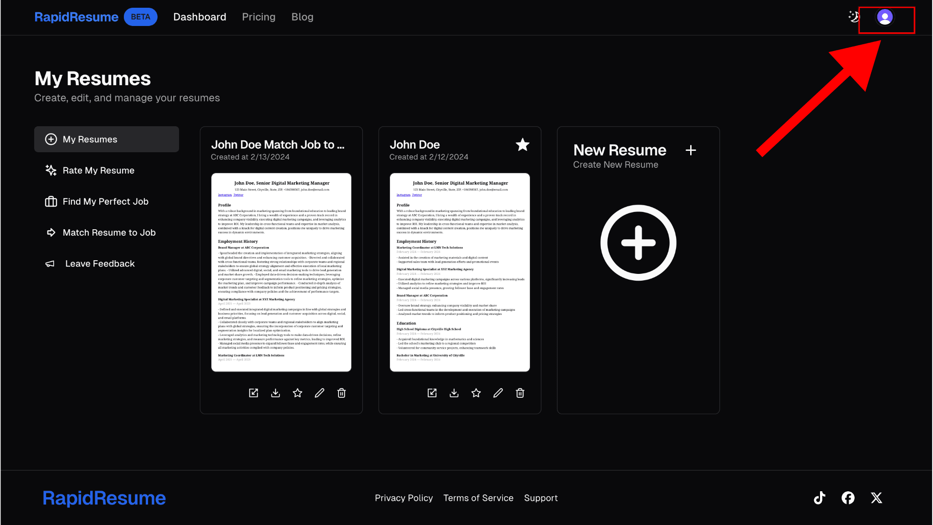
Task: Delete the John Doe resume
Action: click(x=520, y=393)
